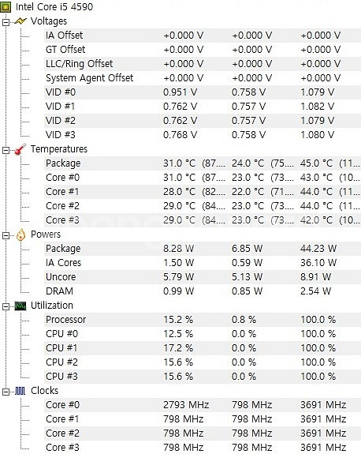Image resolution: width=361 pixels, height=454 pixels.
Task: Click the 1.082 V maximum of VID #1
Action: [x=317, y=107]
